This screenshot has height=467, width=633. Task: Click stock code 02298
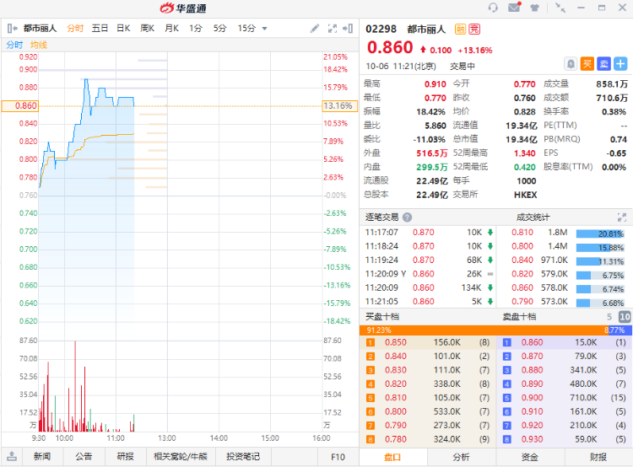(381, 29)
